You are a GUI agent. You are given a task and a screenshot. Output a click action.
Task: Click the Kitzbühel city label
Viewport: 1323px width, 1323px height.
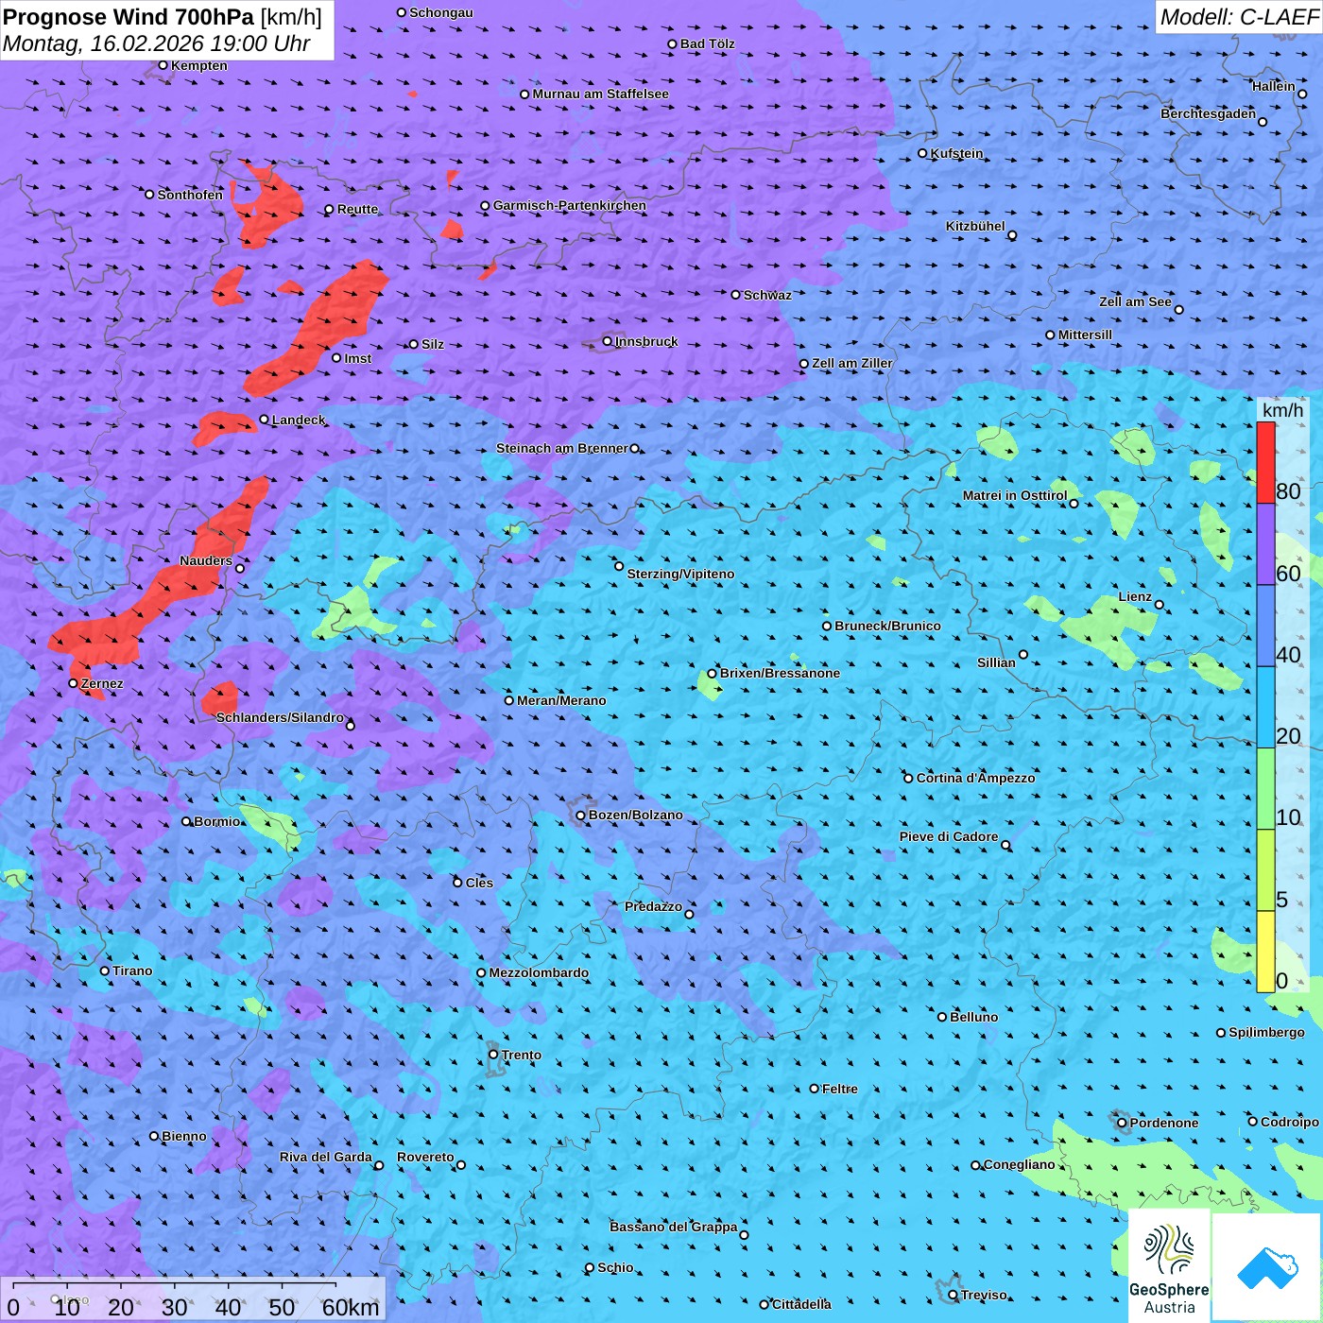coord(975,226)
